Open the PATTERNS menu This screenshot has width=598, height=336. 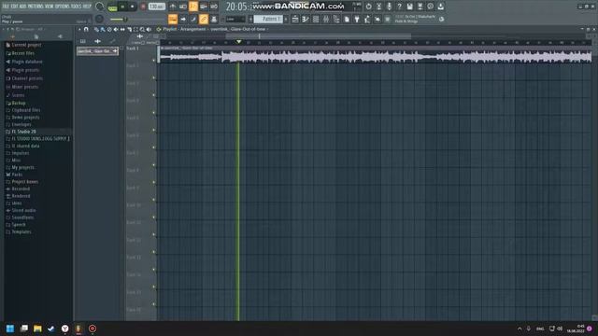point(36,7)
